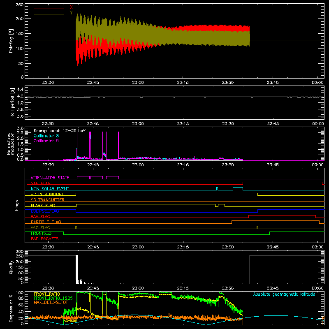Viewport: 329px width, 329px height.
Task: Click the '23:00' label under Roll period plot
Action: [138, 124]
